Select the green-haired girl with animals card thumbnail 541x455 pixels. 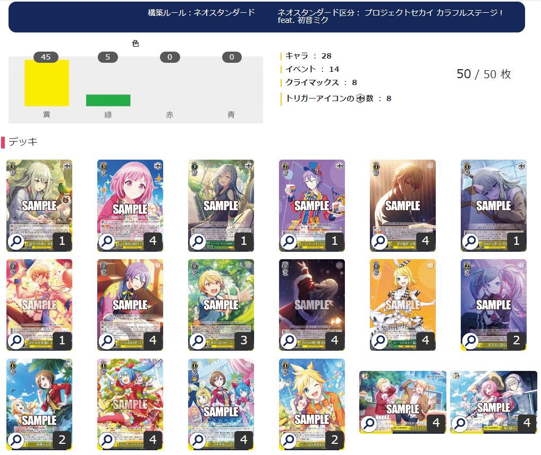pos(39,205)
